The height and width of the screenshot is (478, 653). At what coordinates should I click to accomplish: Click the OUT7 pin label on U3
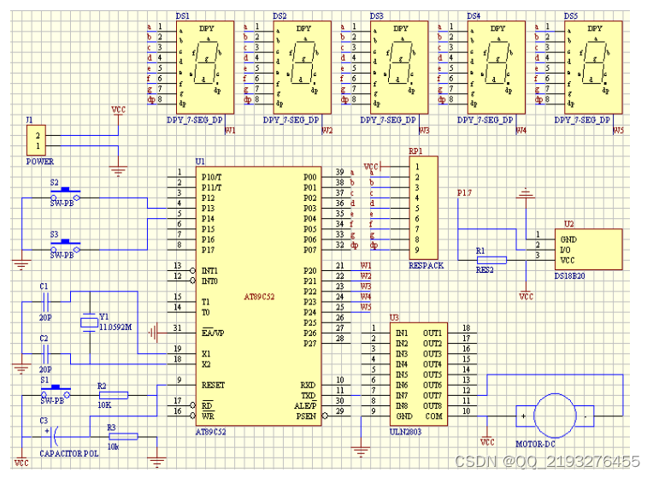[432, 395]
